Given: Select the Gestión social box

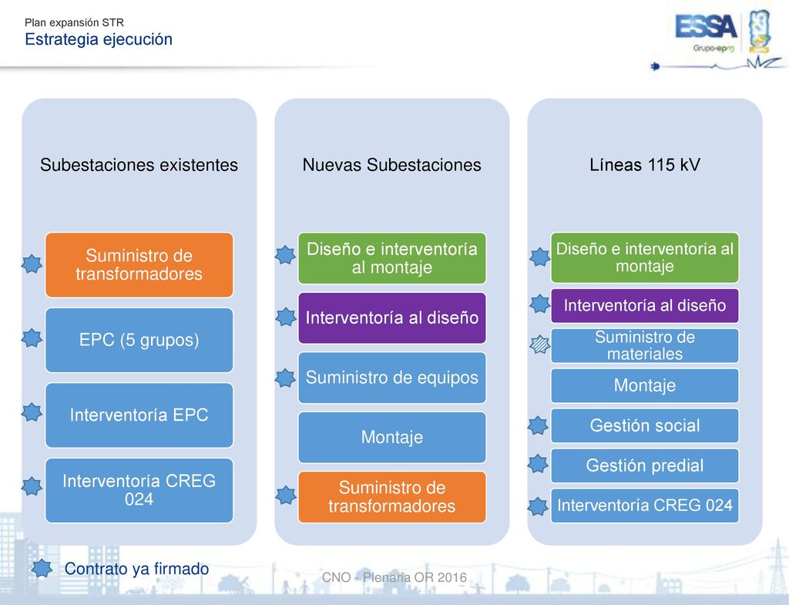Looking at the screenshot, I should pos(645,426).
